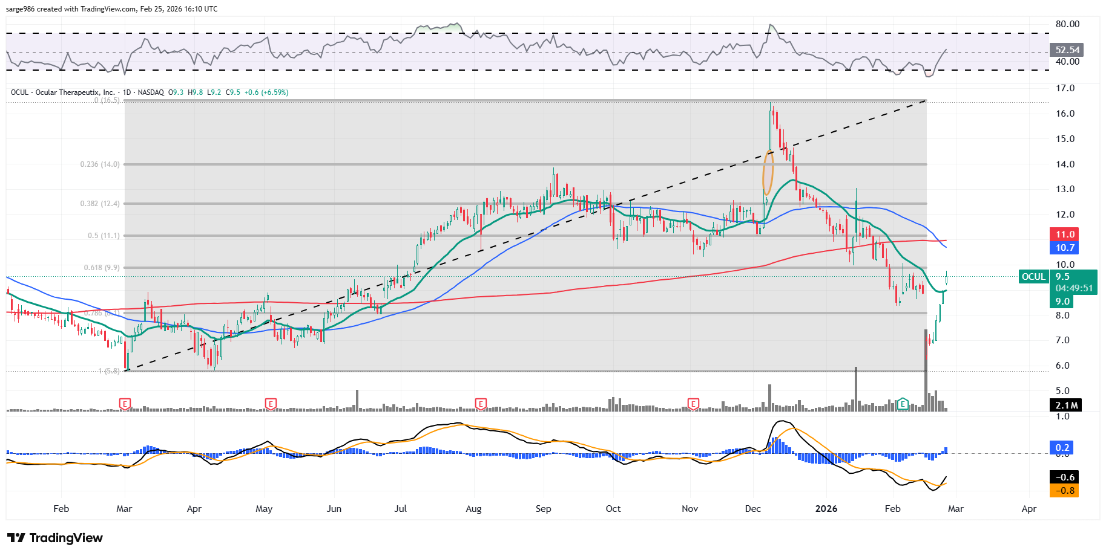Click the red earnings marker near November

pyautogui.click(x=693, y=404)
